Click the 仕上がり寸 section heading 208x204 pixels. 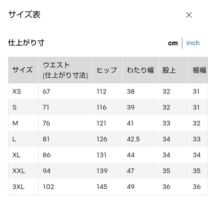[x=26, y=43]
